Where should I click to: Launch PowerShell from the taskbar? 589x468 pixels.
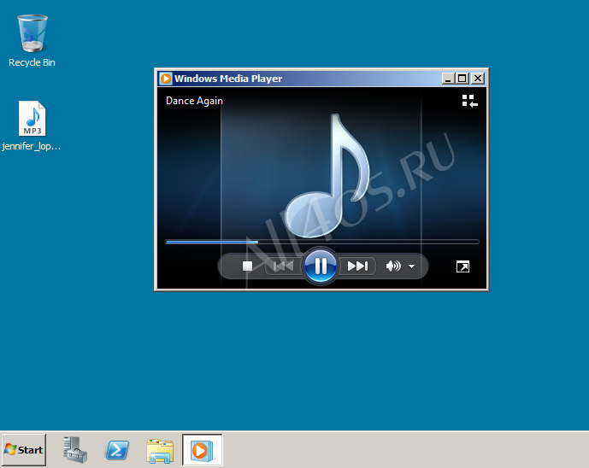pyautogui.click(x=117, y=449)
